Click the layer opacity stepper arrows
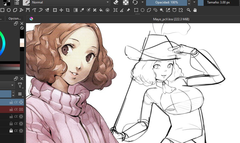The image size is (240, 143). coord(13,94)
